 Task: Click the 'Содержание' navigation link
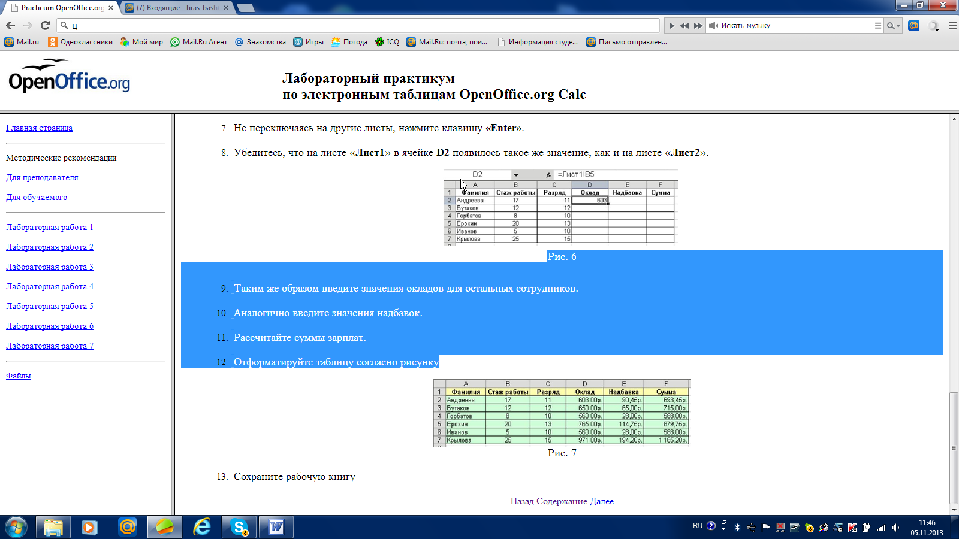click(562, 501)
